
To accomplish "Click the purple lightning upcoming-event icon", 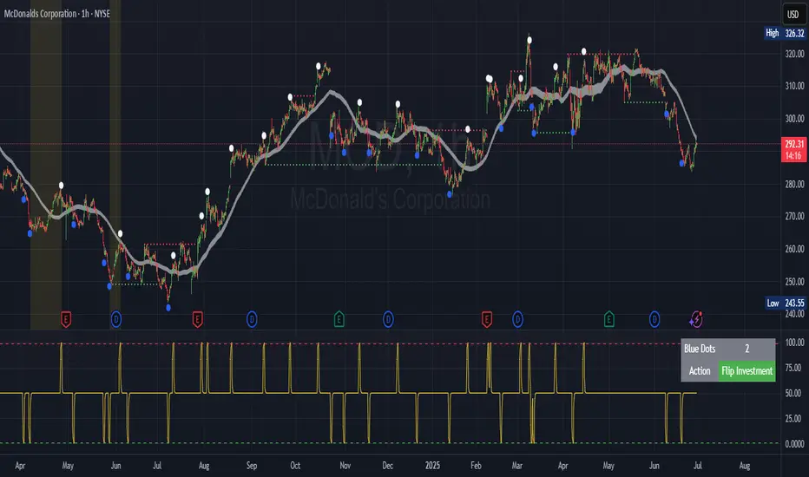I will (696, 320).
